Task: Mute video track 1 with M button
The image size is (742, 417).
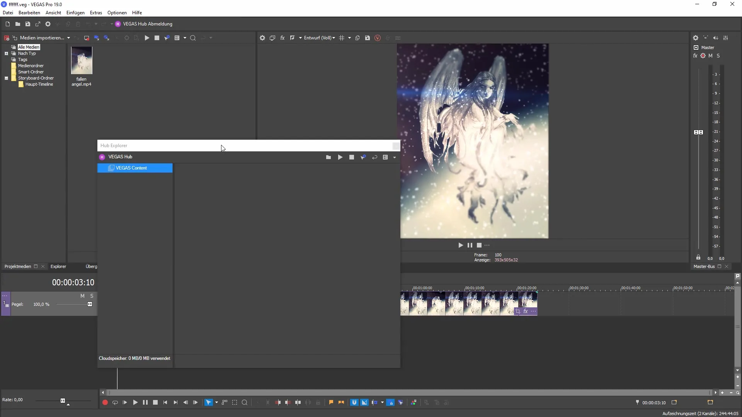Action: (82, 296)
